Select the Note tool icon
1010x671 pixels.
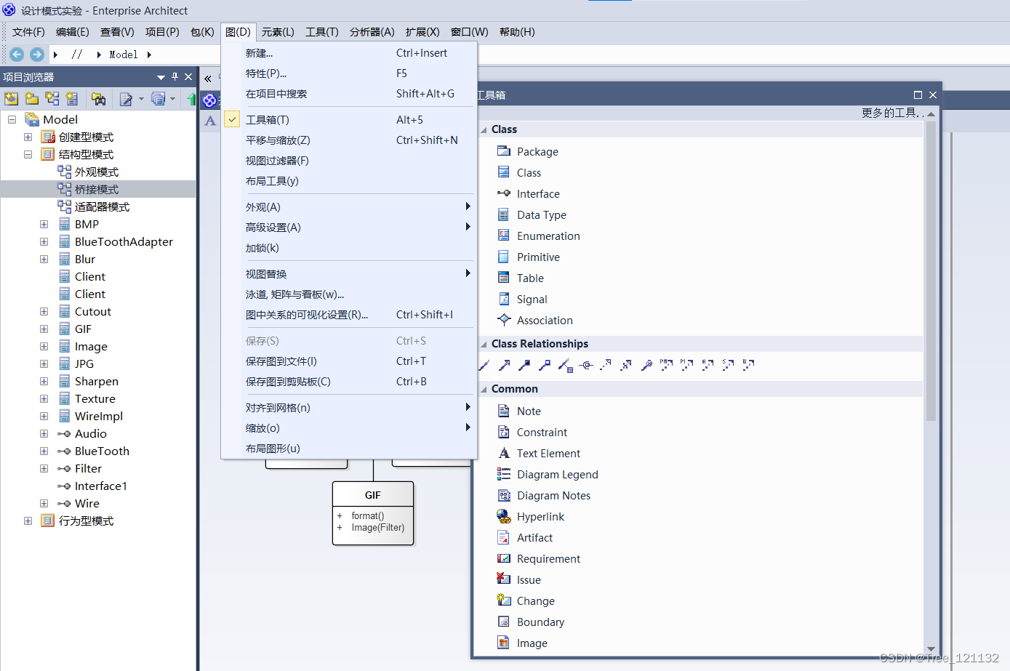pyautogui.click(x=504, y=411)
